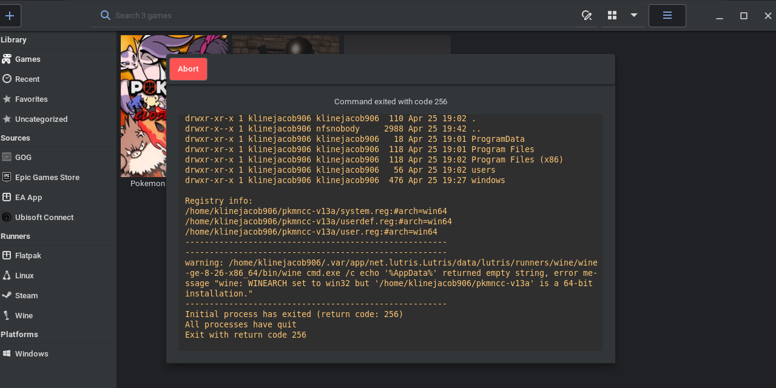
Task: Click the "Sources" sidebar heading
Action: (15, 138)
